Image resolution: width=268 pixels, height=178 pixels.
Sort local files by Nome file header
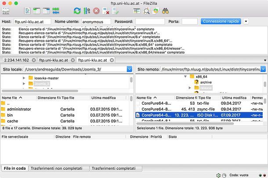point(18,98)
